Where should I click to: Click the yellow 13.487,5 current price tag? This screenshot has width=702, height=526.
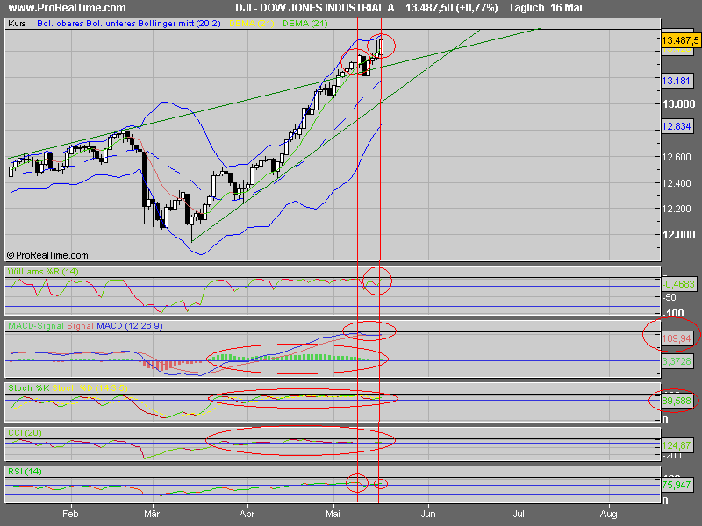coord(680,40)
